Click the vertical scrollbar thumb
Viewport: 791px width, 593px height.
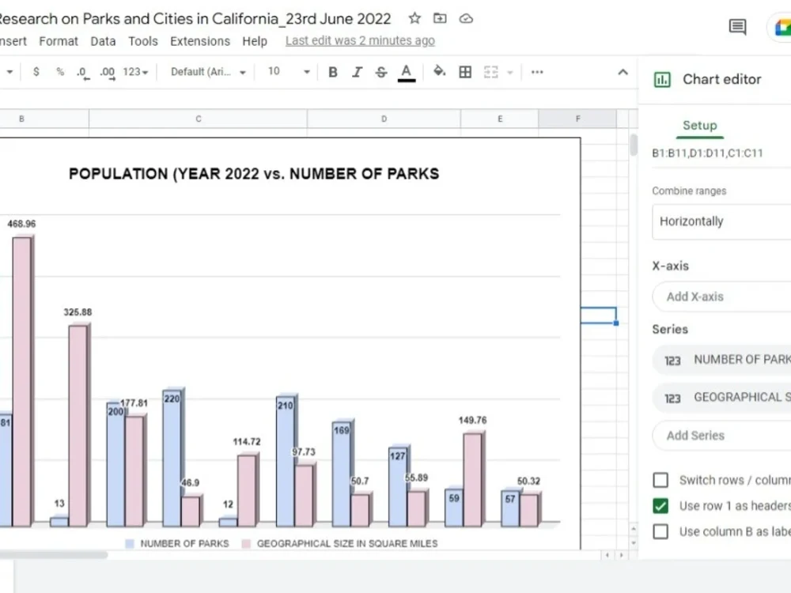pyautogui.click(x=634, y=145)
